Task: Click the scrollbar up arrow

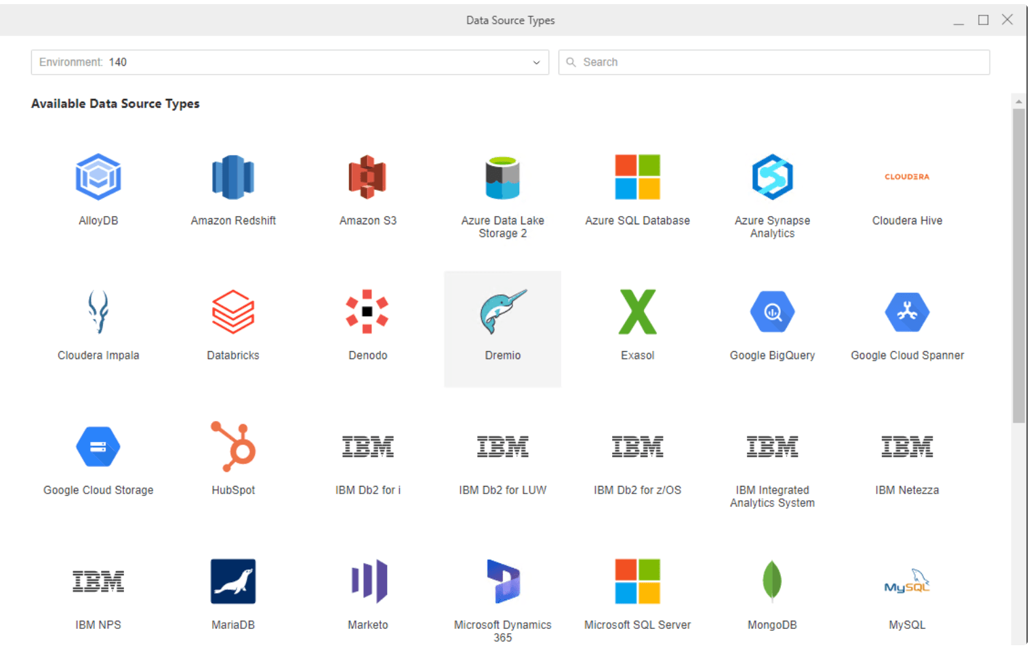Action: [1019, 102]
